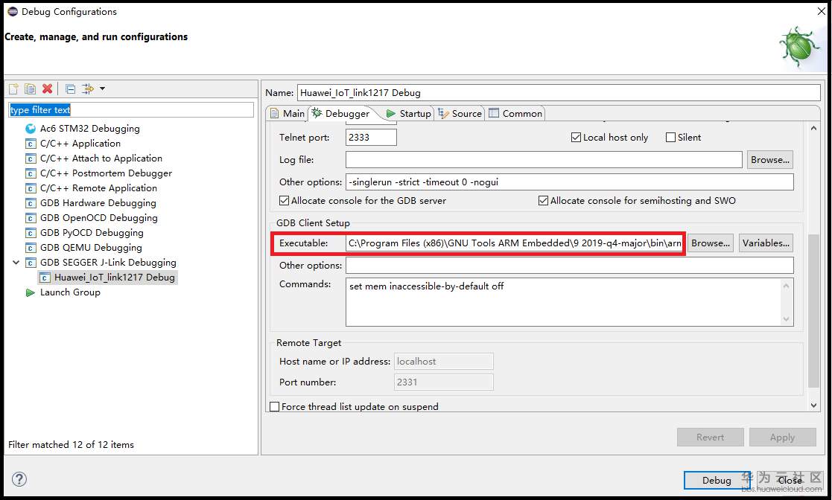Select C/C++ Remote Application entry
The image size is (832, 500).
(x=98, y=187)
